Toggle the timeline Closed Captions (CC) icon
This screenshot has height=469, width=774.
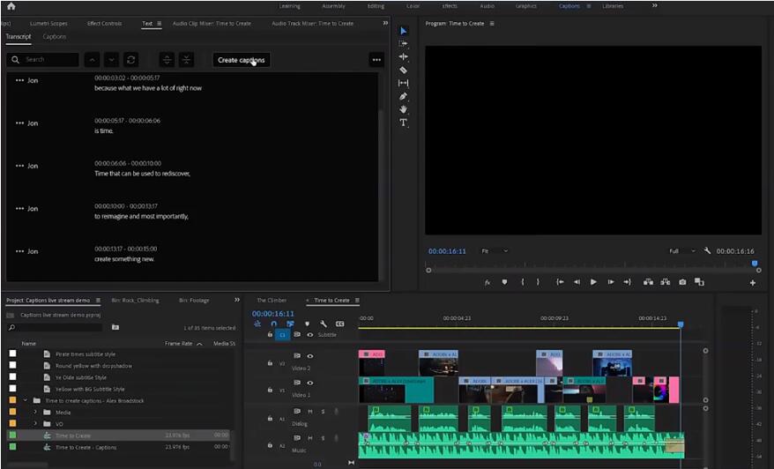339,324
